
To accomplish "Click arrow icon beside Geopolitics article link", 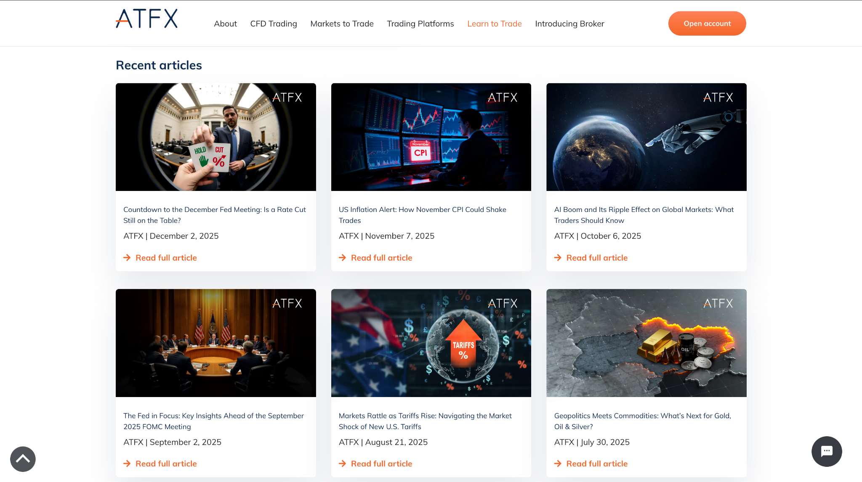I will (558, 463).
